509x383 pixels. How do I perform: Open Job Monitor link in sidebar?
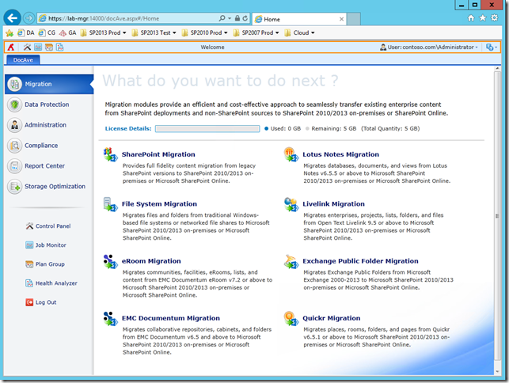pos(46,245)
